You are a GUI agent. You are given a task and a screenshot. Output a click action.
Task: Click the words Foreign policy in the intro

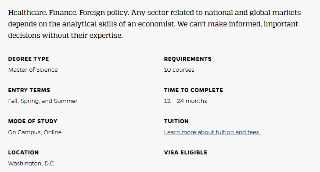[x=104, y=13]
